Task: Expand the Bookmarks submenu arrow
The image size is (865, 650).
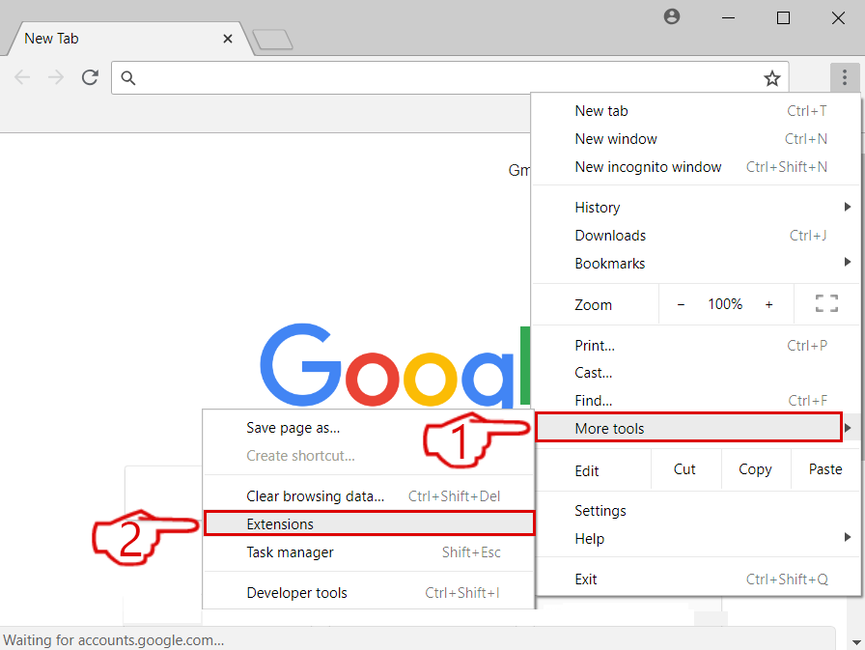Action: click(847, 263)
